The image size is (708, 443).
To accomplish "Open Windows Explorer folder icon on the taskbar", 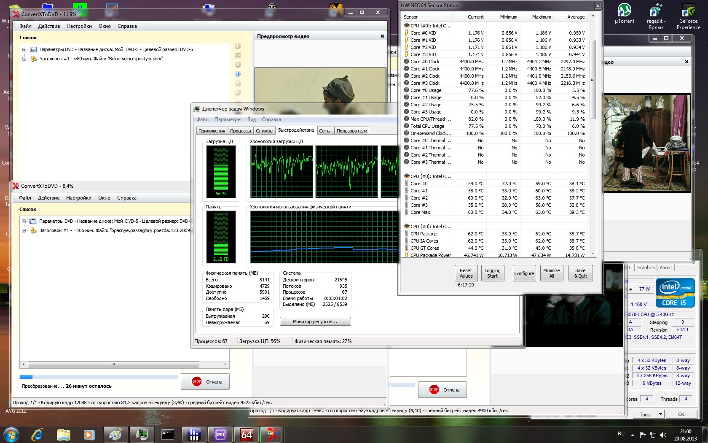I will pos(63,435).
